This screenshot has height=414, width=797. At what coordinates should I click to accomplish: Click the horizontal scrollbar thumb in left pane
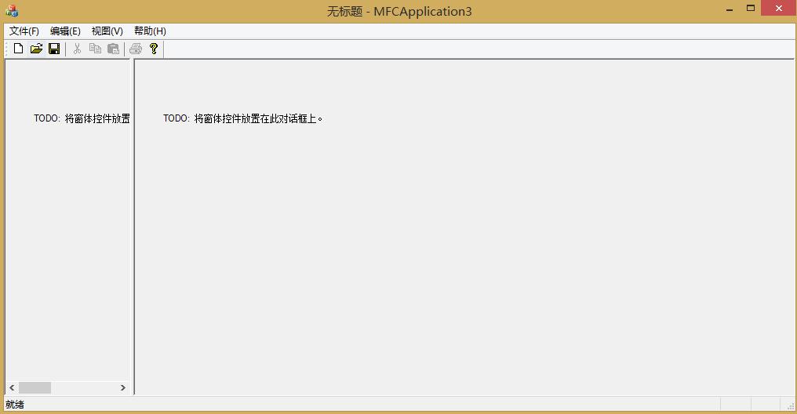[35, 387]
